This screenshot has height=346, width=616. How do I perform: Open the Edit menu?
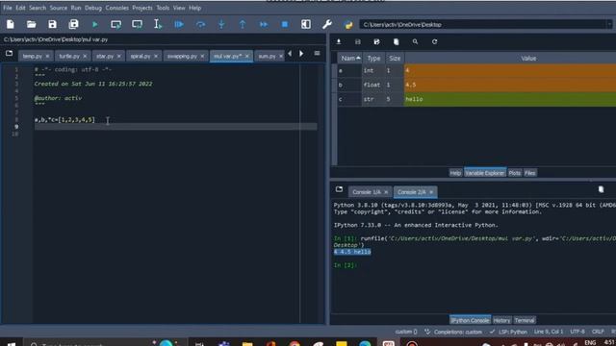(20, 8)
